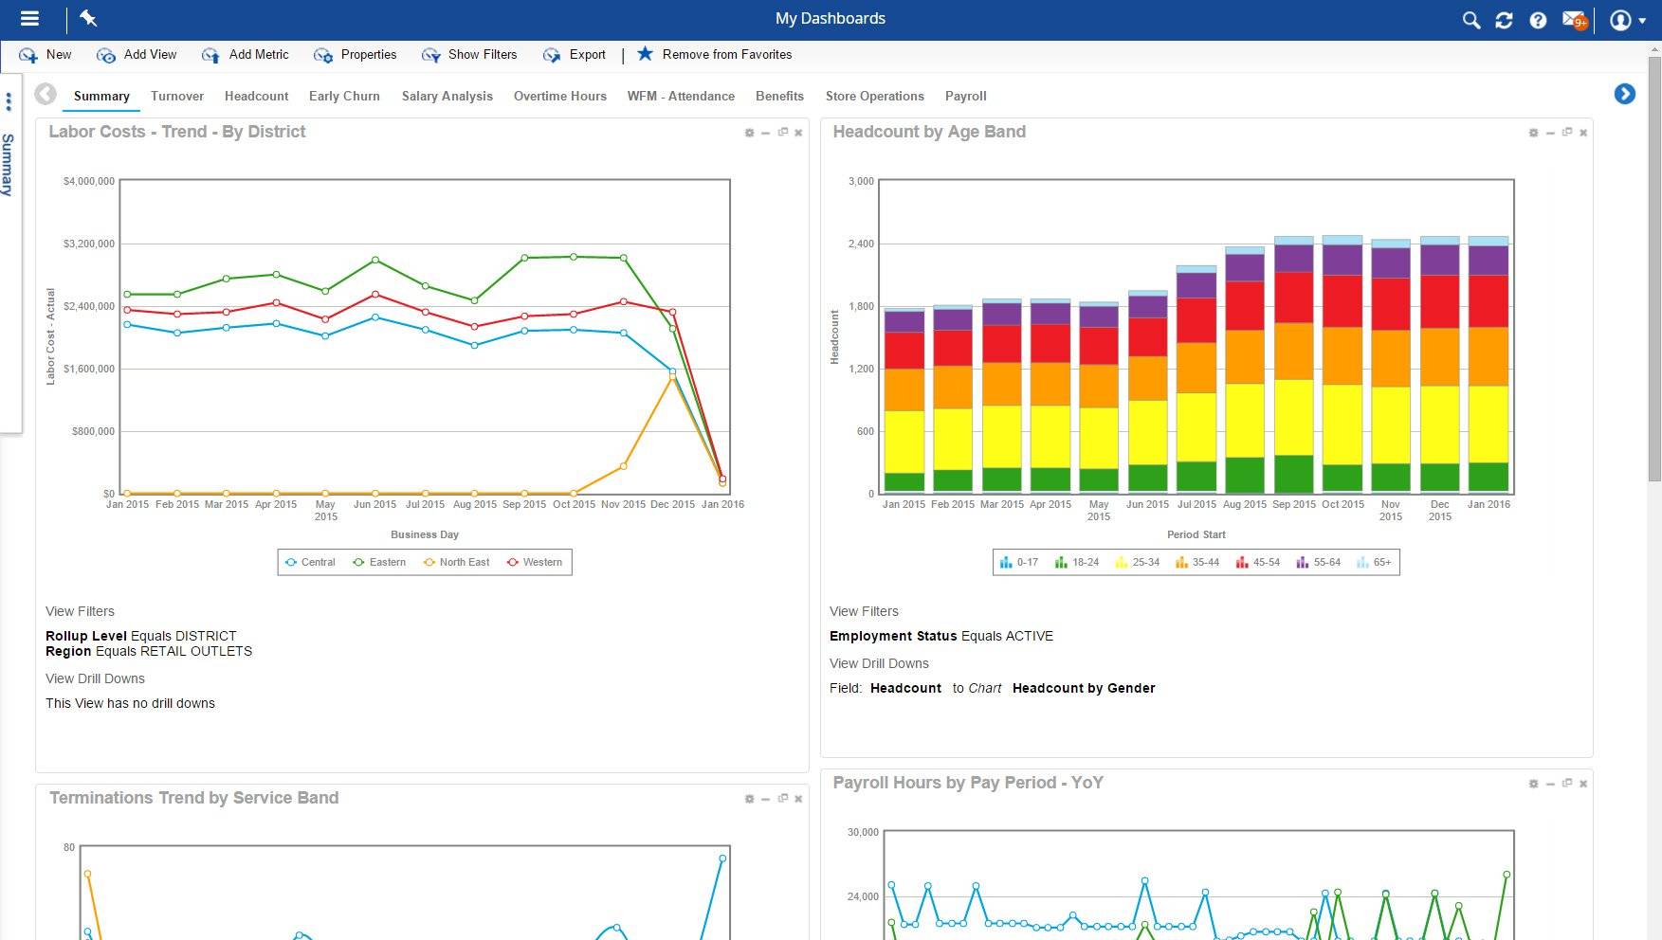This screenshot has height=940, width=1662.
Task: Collapse the Headcount by Age Band widget
Action: (x=1549, y=134)
